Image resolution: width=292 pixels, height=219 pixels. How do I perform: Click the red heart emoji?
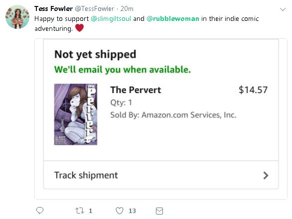click(x=80, y=28)
